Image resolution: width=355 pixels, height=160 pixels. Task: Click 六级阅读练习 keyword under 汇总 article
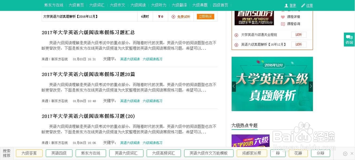[x=152, y=59]
